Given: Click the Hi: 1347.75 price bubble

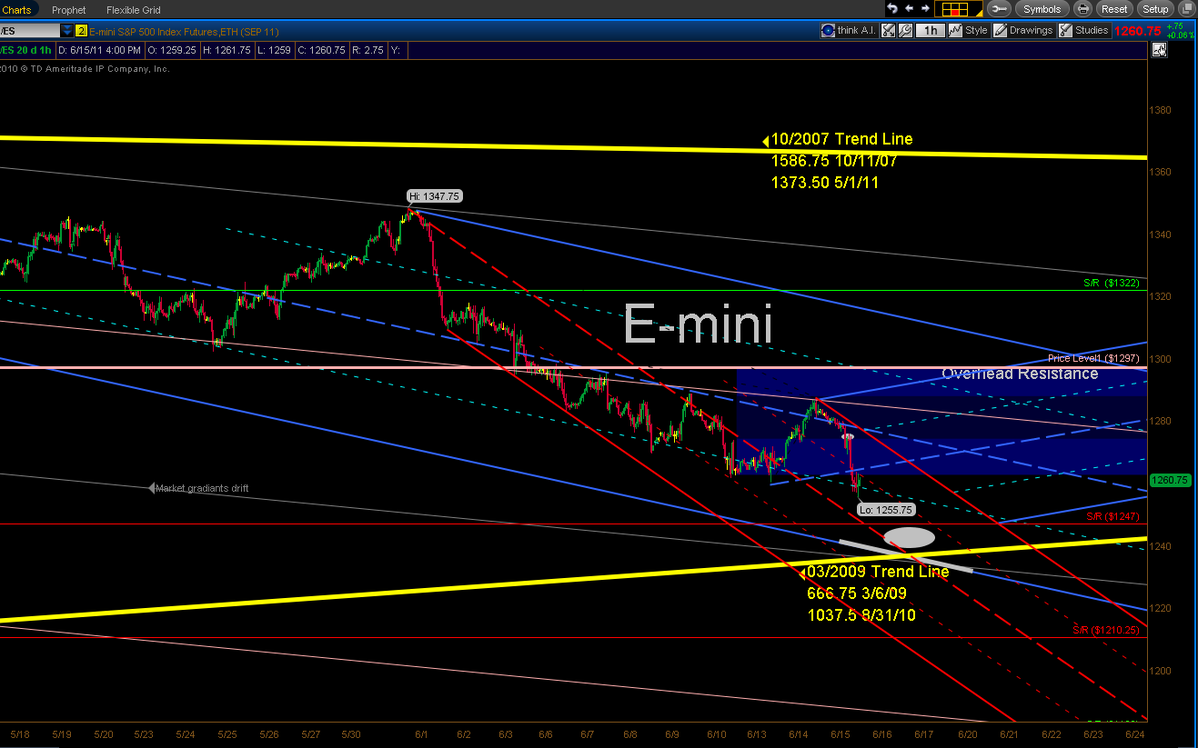Looking at the screenshot, I should pos(434,195).
